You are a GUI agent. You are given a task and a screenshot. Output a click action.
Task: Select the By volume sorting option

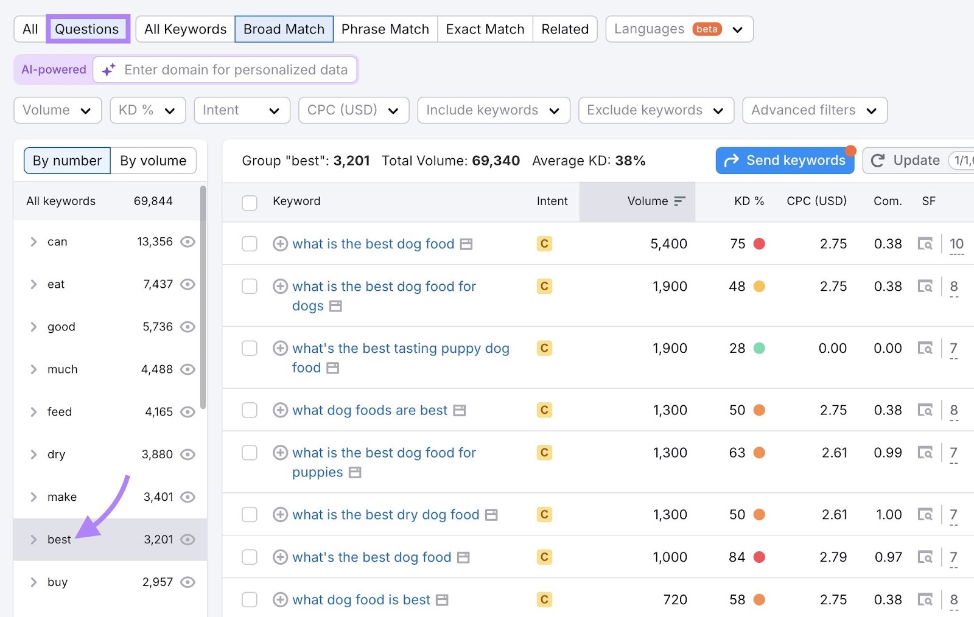click(153, 160)
